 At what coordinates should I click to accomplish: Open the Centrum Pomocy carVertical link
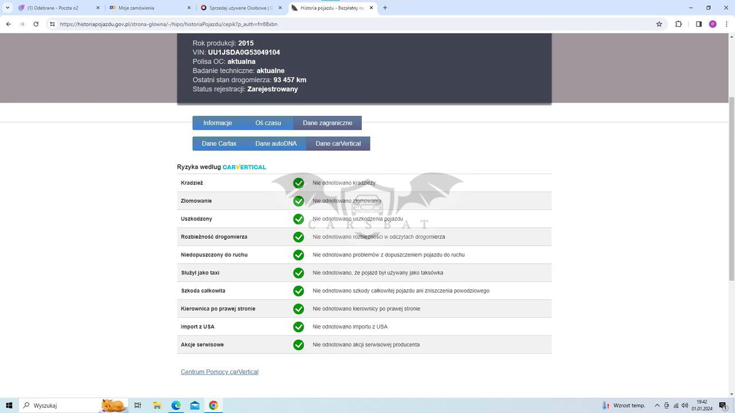pyautogui.click(x=219, y=372)
